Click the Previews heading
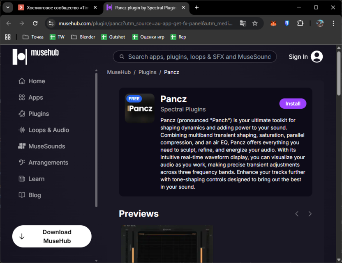Viewport: 342px width, 263px height. click(x=139, y=214)
